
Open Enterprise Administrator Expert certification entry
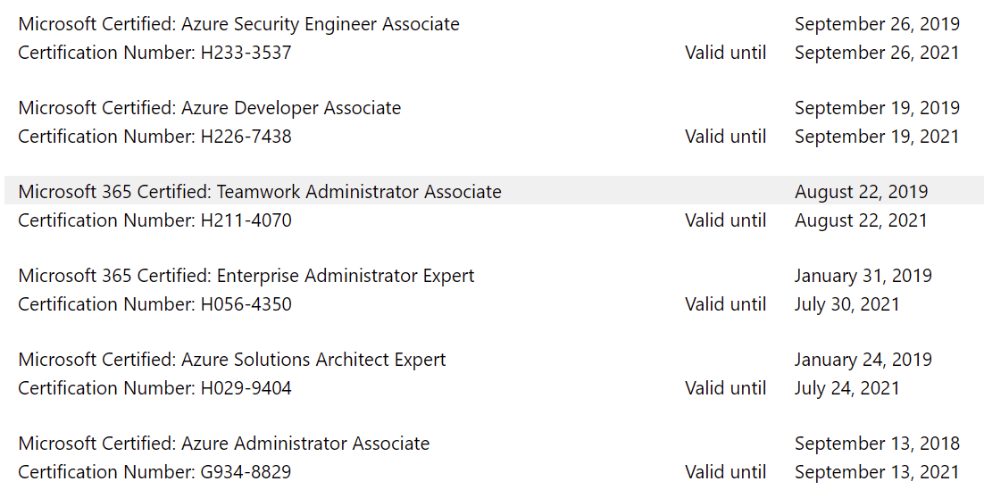[246, 276]
